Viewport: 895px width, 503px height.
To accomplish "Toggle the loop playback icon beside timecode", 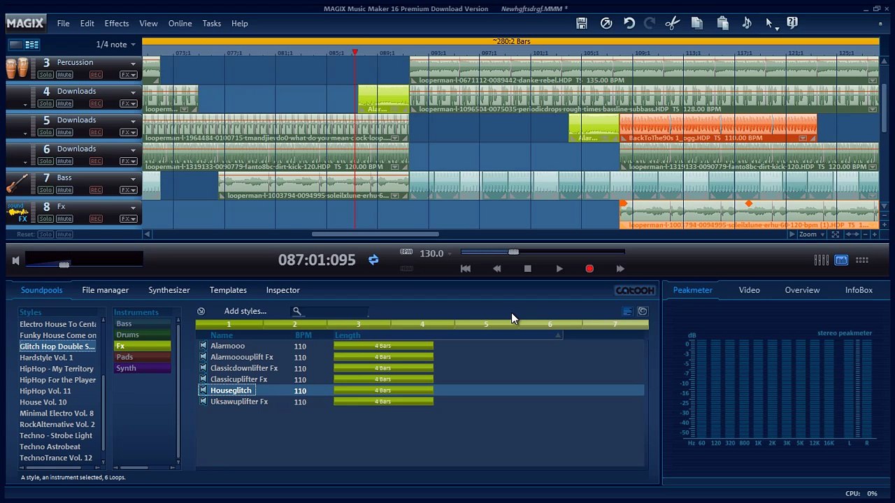I will [373, 260].
